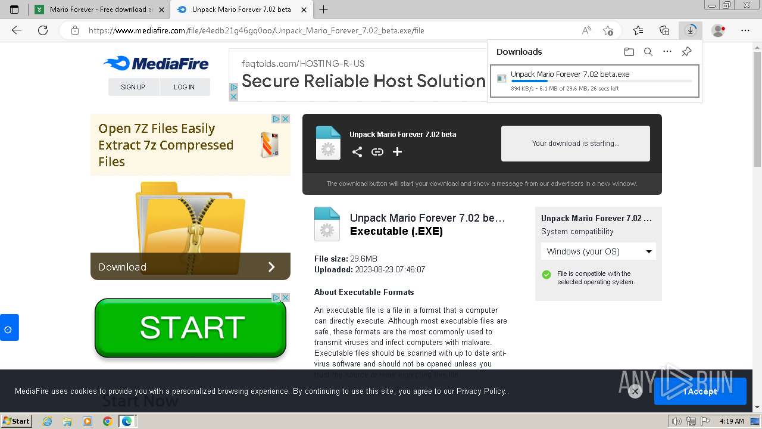Click the plus icon to save file
This screenshot has height=429, width=762.
click(x=398, y=152)
